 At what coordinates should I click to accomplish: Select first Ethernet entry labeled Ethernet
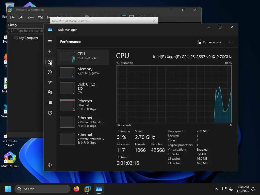coord(83,105)
